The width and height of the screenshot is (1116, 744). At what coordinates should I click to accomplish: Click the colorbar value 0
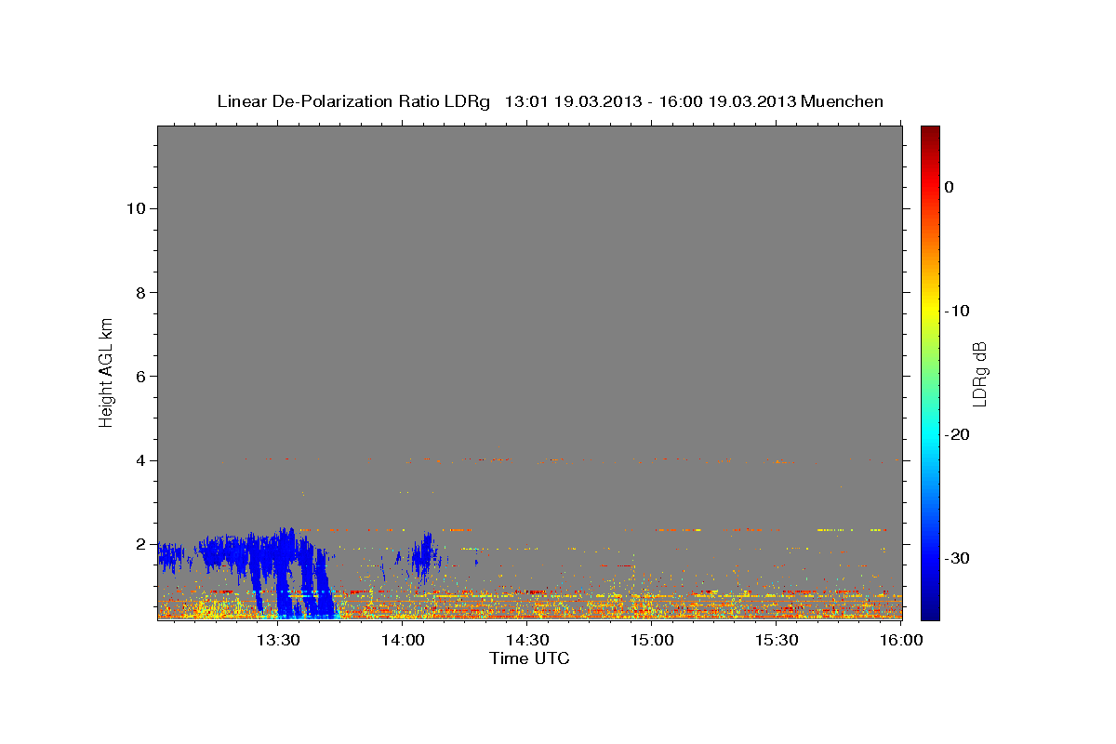click(949, 187)
